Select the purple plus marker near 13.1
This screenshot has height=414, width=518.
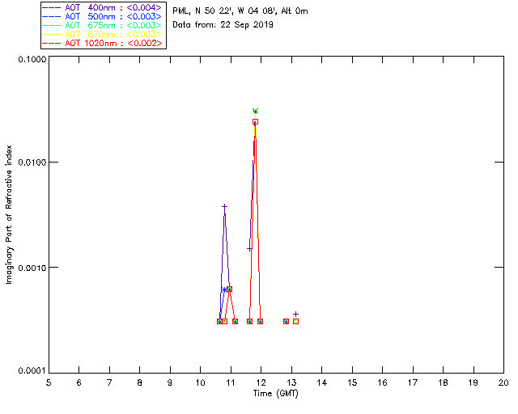tap(295, 314)
